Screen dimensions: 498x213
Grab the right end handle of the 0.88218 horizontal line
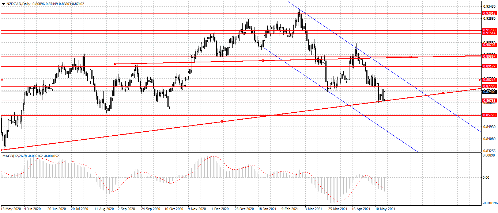(x=480, y=80)
